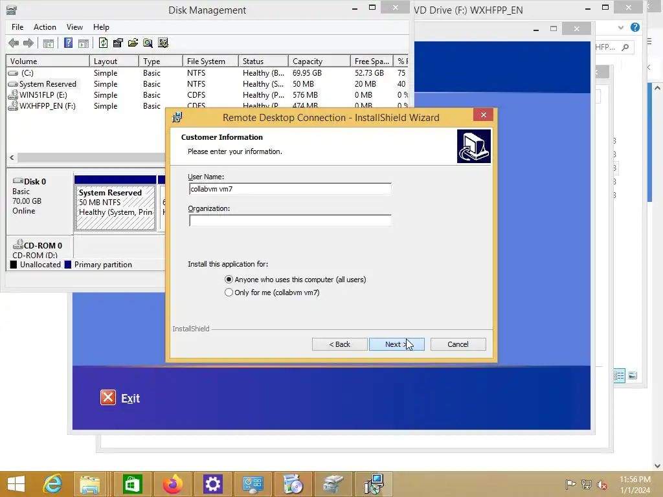Click the muted volume icon in system tray

coord(602,484)
